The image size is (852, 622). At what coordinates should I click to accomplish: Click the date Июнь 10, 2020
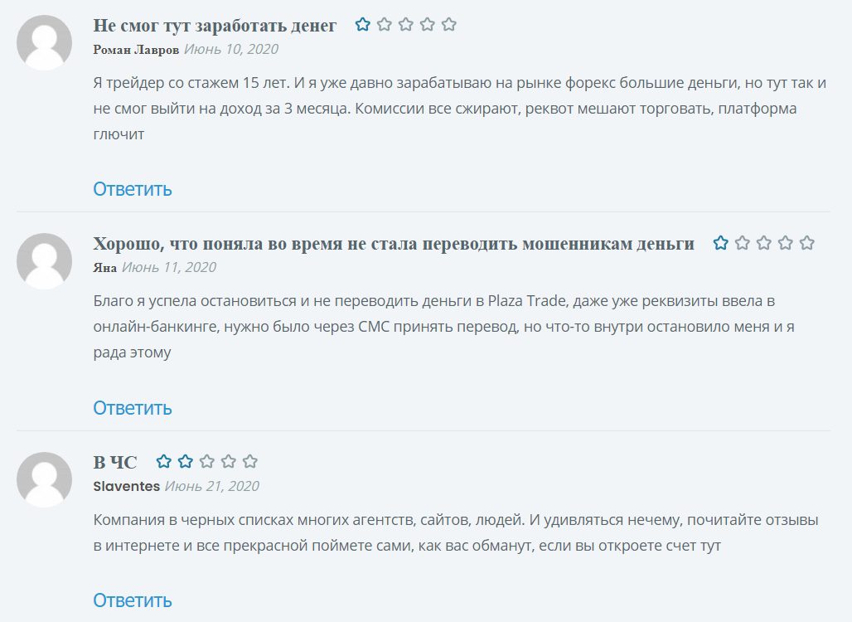click(231, 50)
